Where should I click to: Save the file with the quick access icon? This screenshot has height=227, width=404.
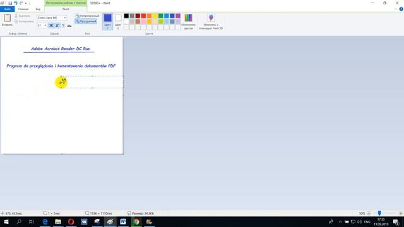[x=10, y=3]
